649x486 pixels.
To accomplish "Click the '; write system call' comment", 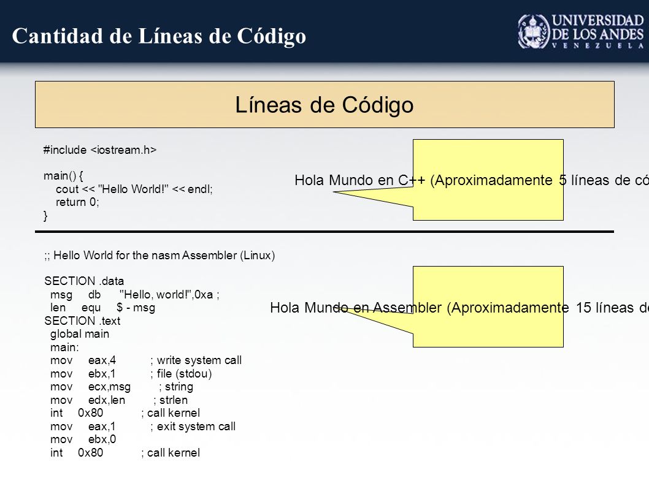I will [196, 360].
